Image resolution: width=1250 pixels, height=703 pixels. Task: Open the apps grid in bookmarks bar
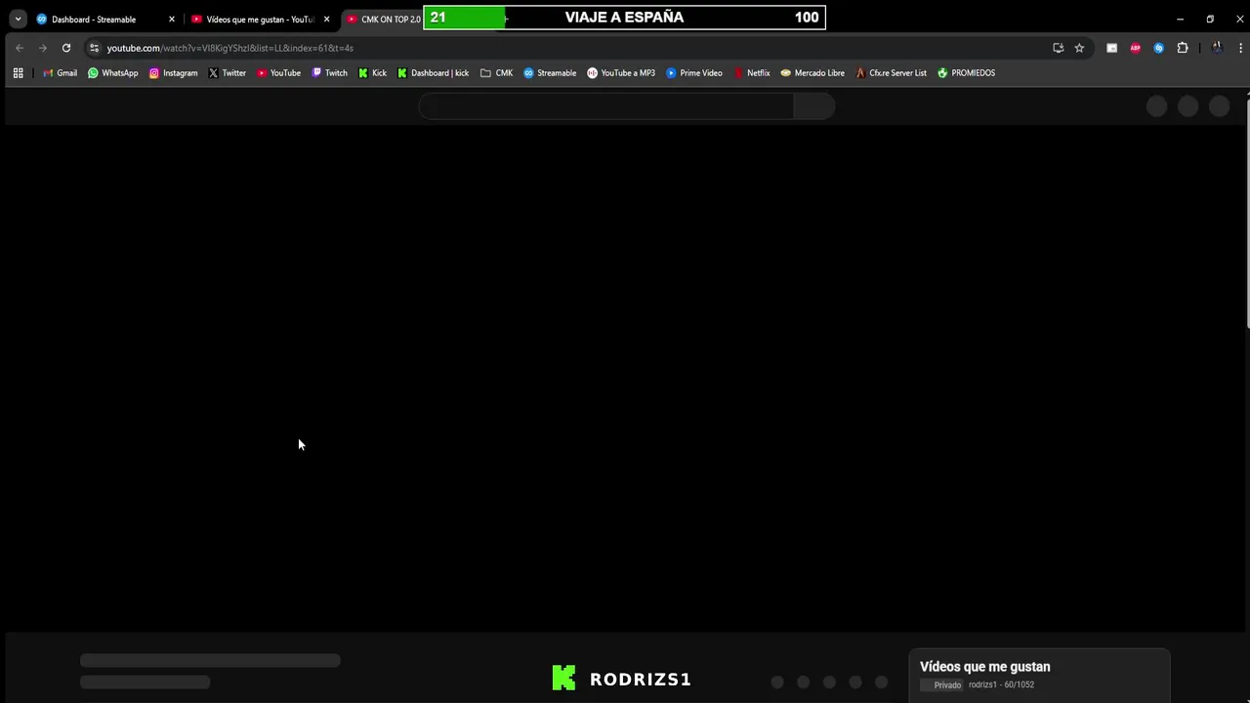(18, 73)
